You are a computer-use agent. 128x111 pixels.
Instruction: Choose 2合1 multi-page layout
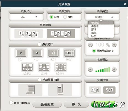tap(21, 53)
